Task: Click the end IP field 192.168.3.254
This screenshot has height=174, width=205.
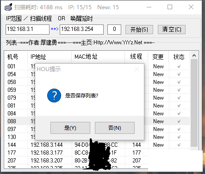Action: tap(81, 30)
